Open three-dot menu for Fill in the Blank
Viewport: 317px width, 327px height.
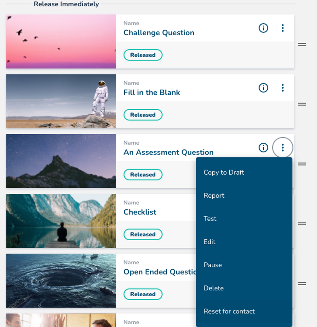(283, 88)
